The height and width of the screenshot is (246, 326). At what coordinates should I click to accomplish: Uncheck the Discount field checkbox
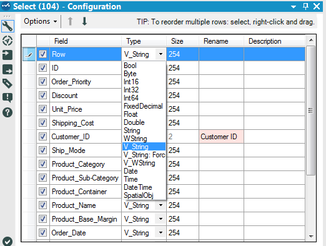coord(42,96)
